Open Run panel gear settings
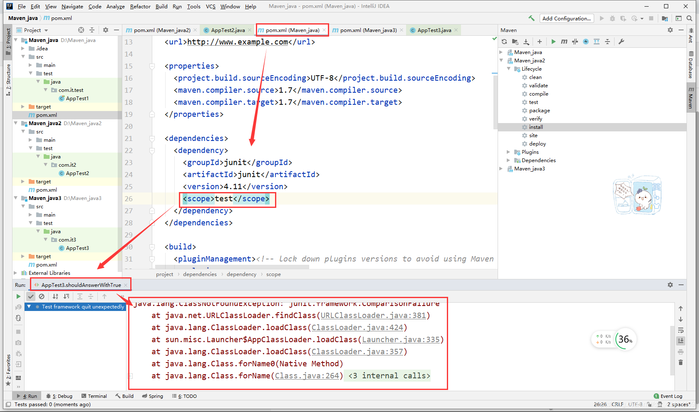 (x=670, y=285)
